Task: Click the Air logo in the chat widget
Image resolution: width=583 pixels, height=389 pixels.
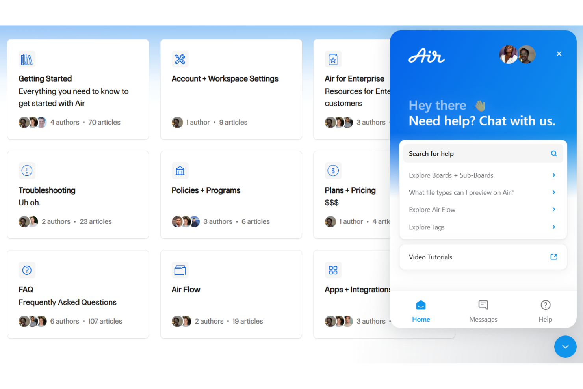Action: pos(427,56)
